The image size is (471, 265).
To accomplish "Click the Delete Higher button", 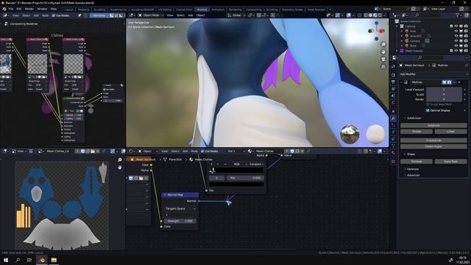I will point(433,146).
